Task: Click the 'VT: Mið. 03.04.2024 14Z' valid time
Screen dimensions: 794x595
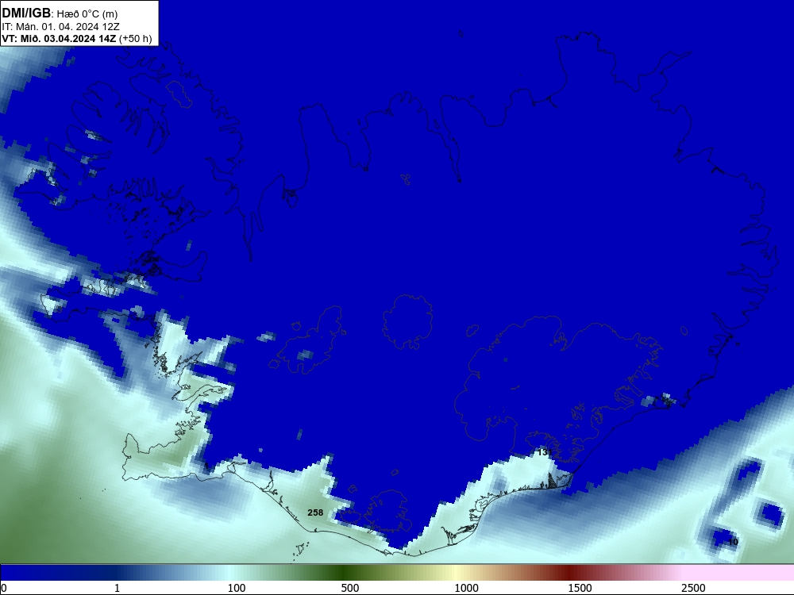Action: 59,38
